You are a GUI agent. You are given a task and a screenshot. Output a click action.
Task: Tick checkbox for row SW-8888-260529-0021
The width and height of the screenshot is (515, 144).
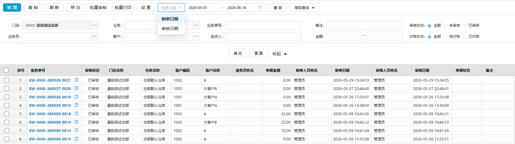tap(7, 80)
